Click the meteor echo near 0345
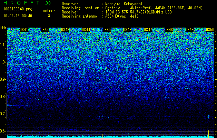The image size is (217, 138). click(102, 116)
